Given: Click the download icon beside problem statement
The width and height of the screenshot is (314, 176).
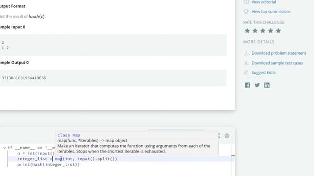Looking at the screenshot, I should point(246,53).
